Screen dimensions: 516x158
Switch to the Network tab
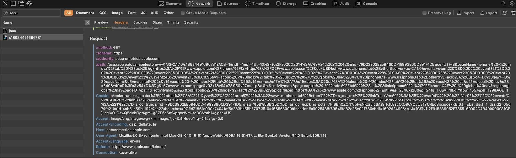point(199,4)
